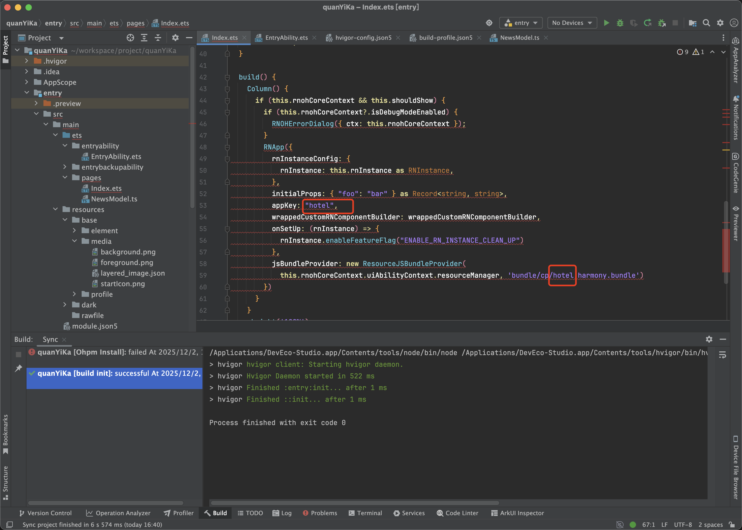Viewport: 742px width, 530px height.
Task: Click the green Run button
Action: 606,23
